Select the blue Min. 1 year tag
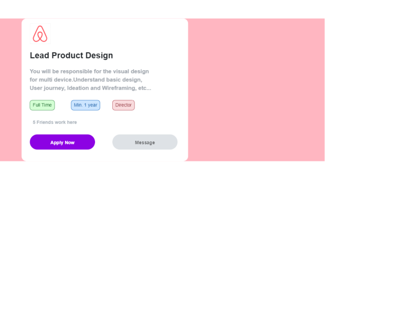The height and width of the screenshot is (317, 400). click(x=85, y=105)
